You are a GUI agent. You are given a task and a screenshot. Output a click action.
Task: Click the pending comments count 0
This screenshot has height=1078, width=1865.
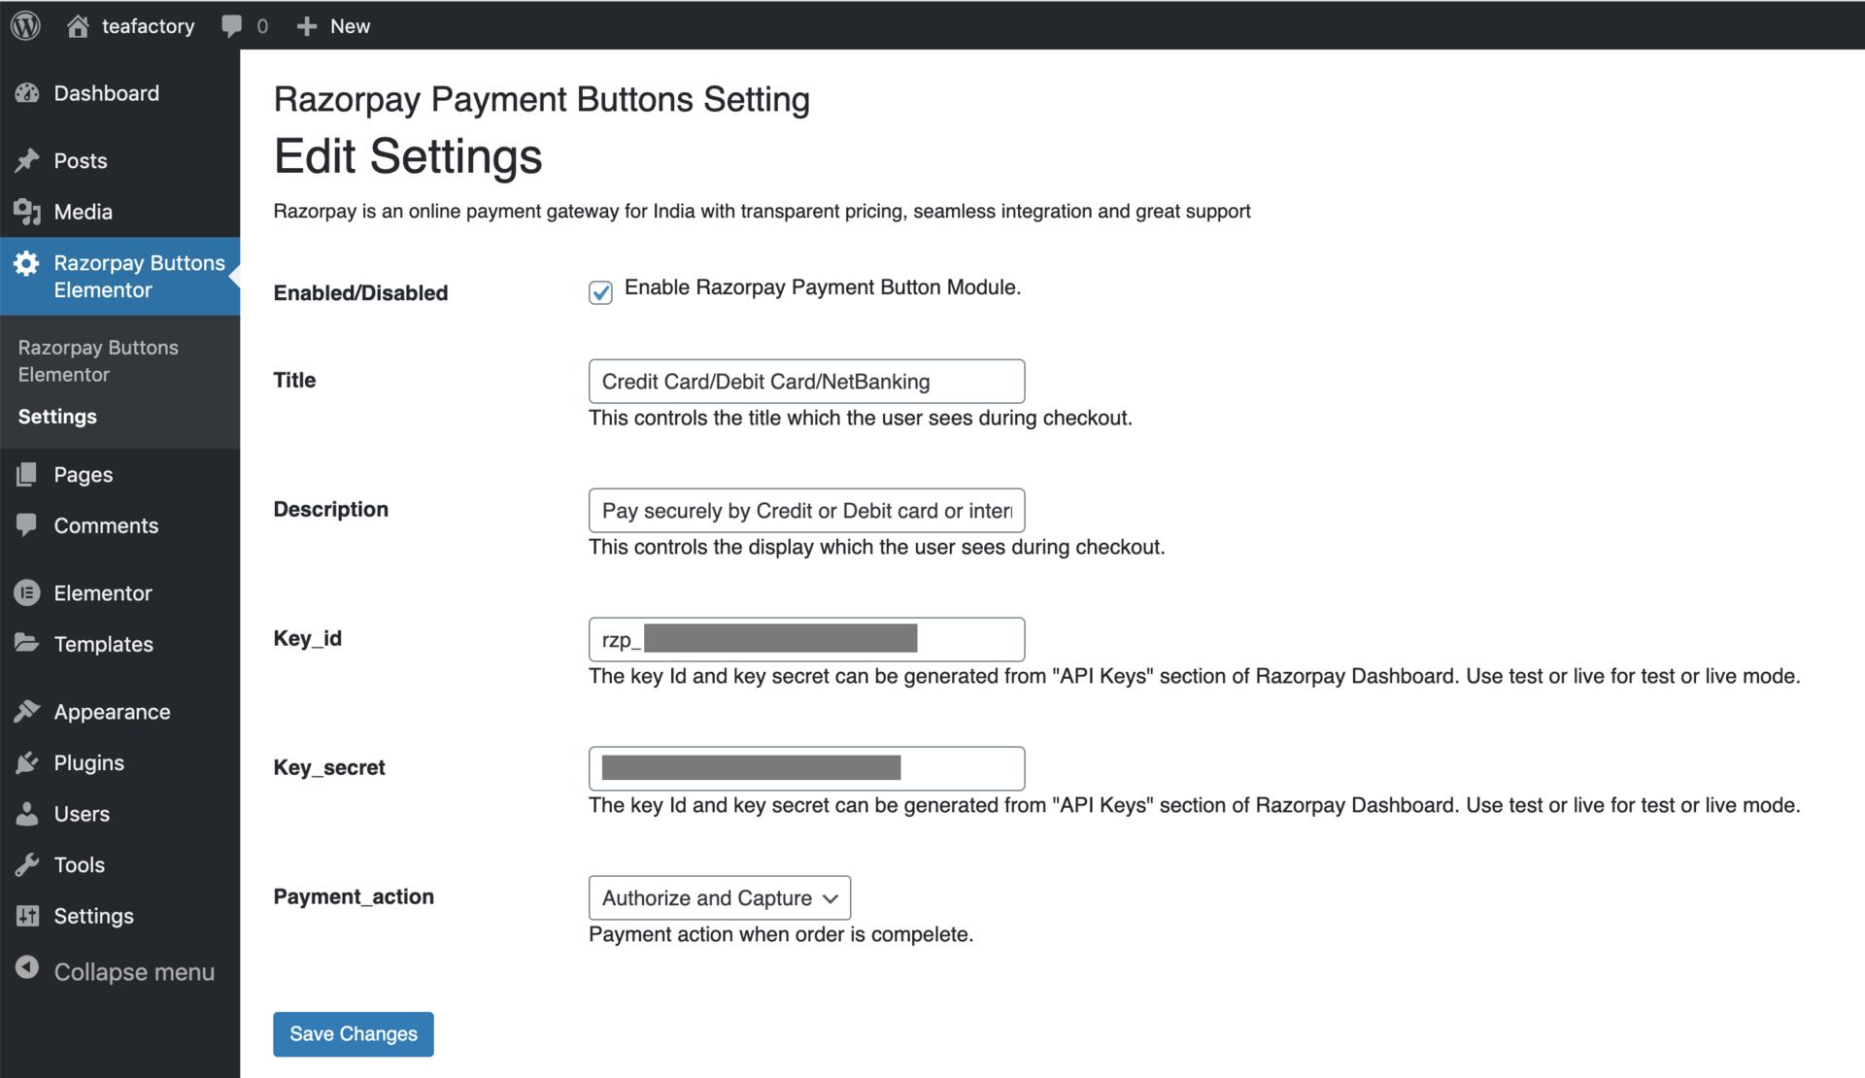click(x=262, y=26)
